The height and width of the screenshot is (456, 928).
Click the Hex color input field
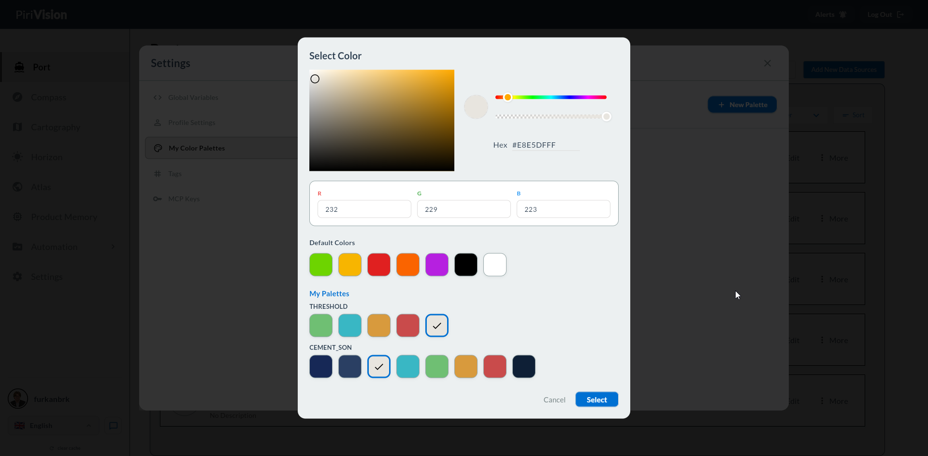(546, 145)
